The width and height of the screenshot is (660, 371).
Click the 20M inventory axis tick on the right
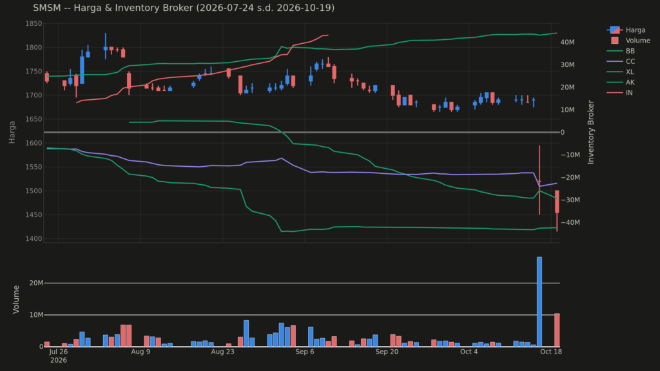pyautogui.click(x=567, y=87)
